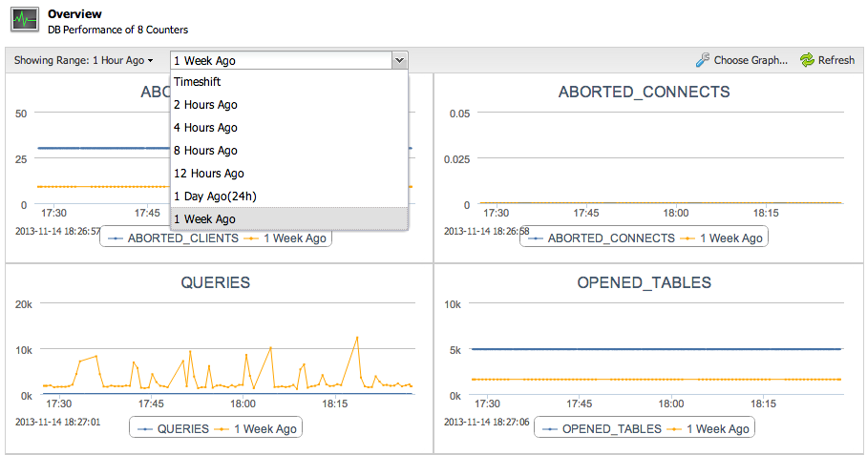The image size is (867, 455).
Task: Click the Overview monitor icon
Action: coord(25,21)
